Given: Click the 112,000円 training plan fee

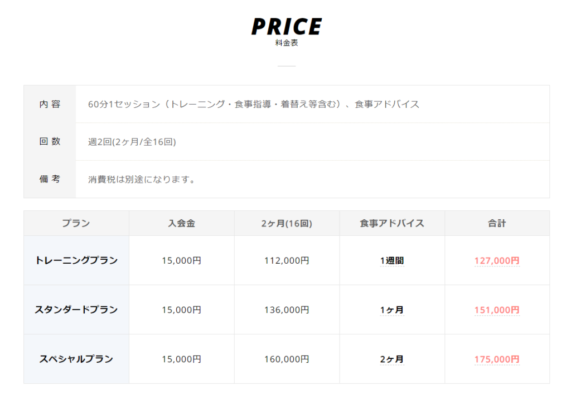Looking at the screenshot, I should (x=287, y=260).
